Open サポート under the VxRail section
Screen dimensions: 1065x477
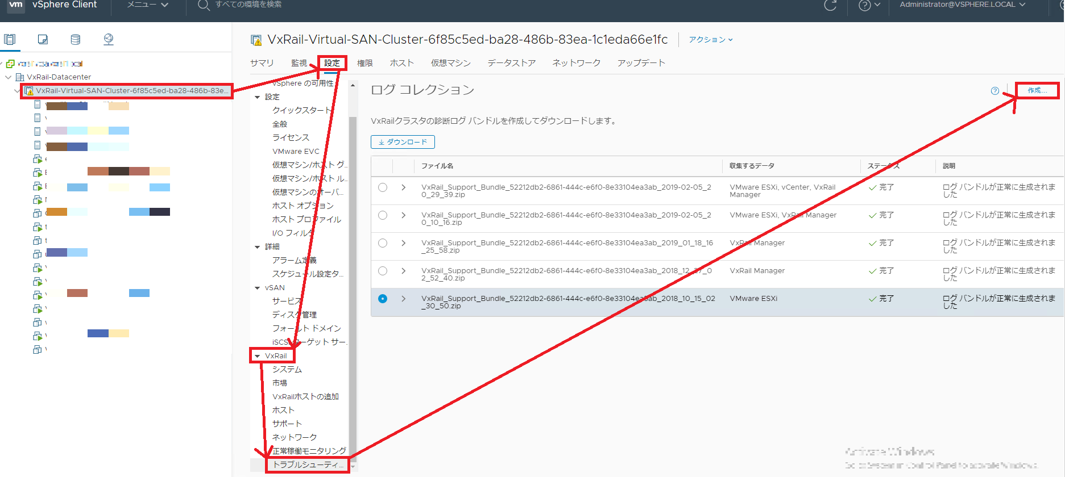click(x=287, y=424)
